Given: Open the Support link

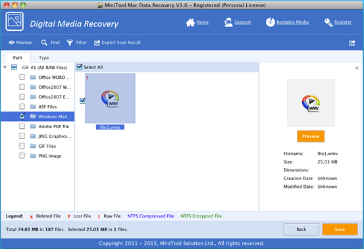Looking at the screenshot, I should pos(243,22).
